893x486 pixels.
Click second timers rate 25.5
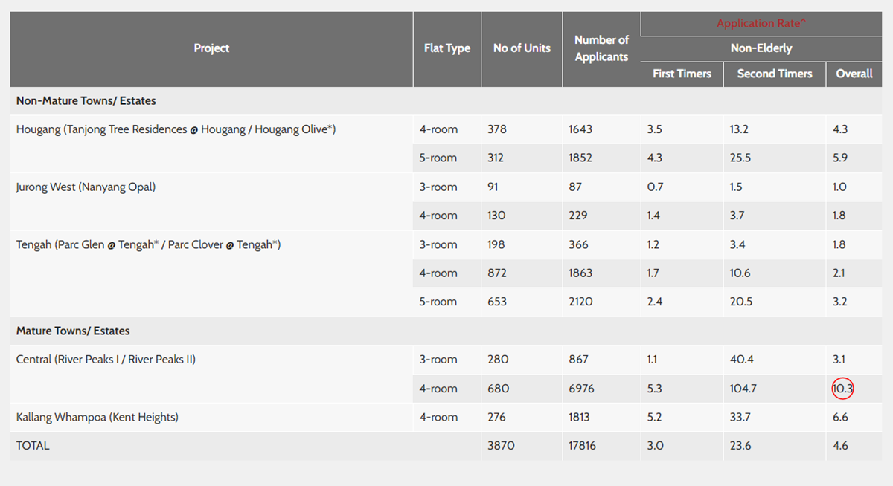740,158
